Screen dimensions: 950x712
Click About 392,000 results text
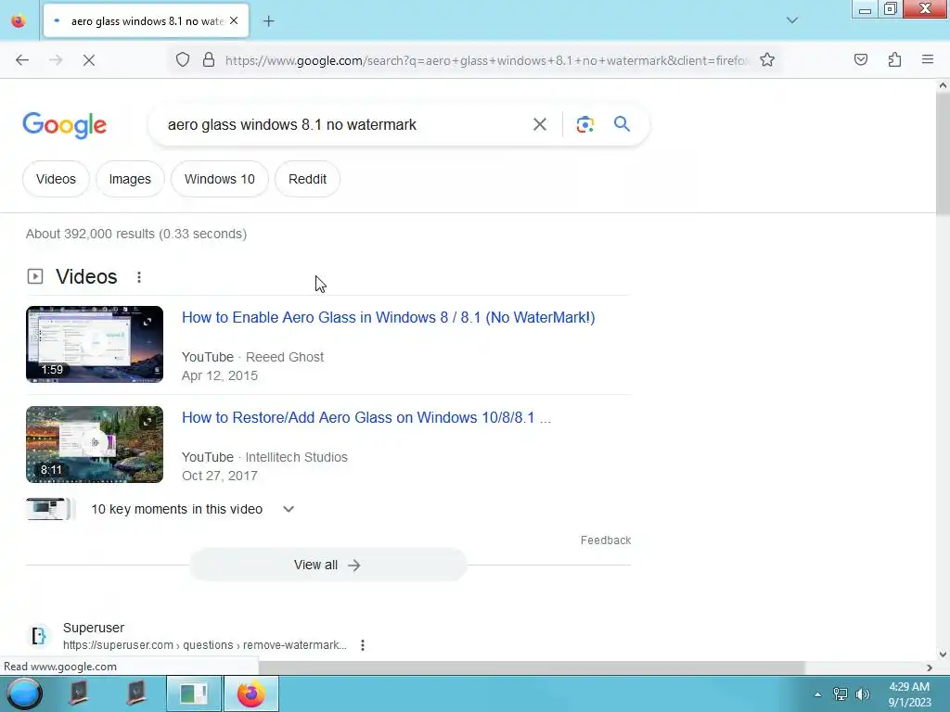tap(136, 234)
